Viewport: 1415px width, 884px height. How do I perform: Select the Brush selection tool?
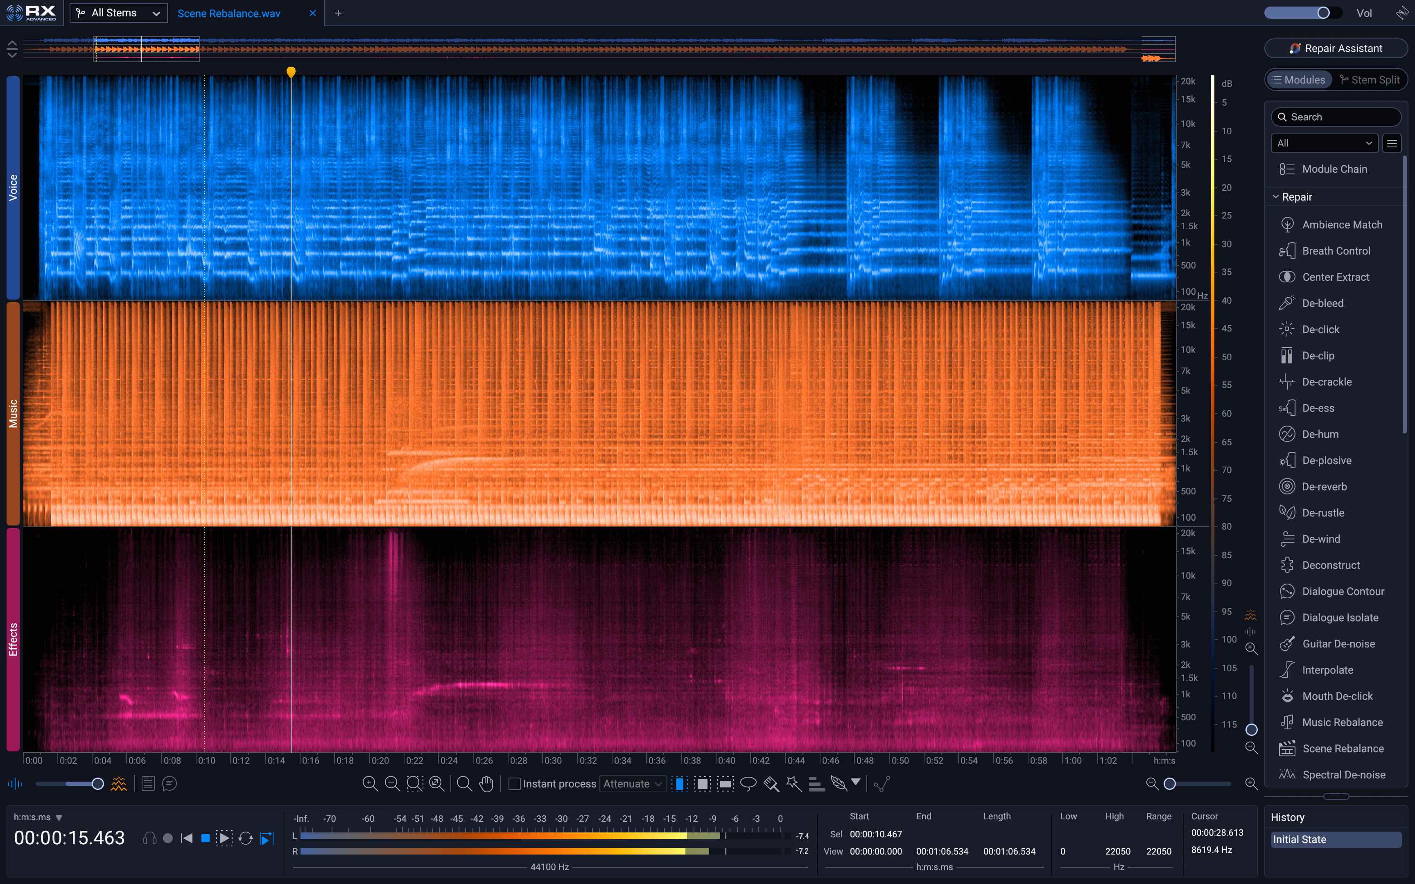pos(771,783)
